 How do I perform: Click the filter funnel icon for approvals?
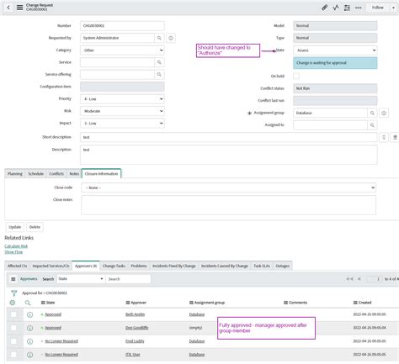13,293
